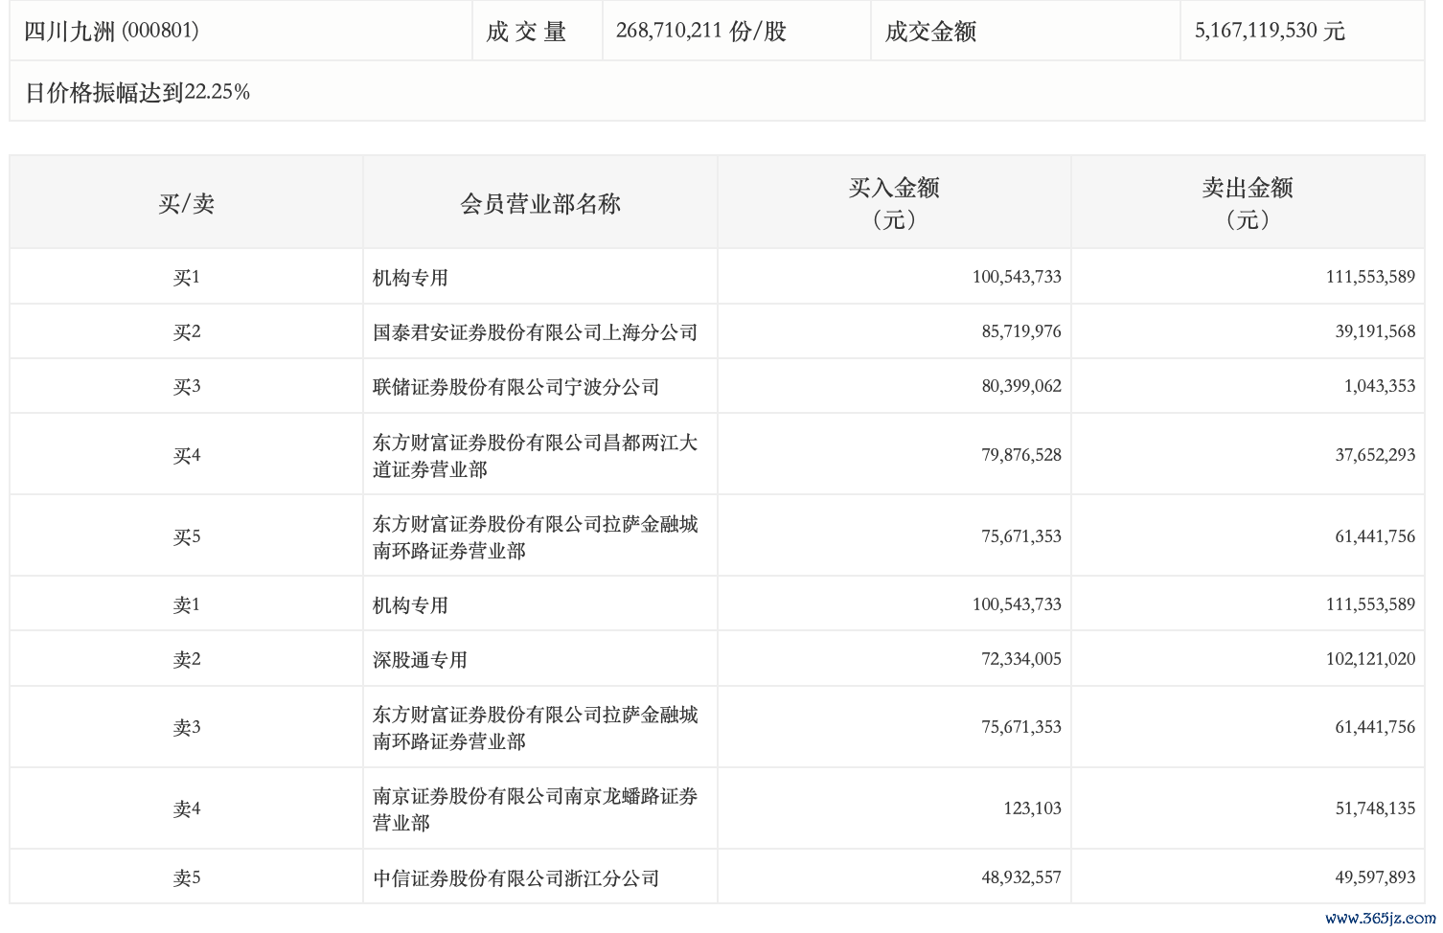This screenshot has height=933, width=1443.
Task: Click the buy amount 48,932,557
Action: [x=1021, y=877]
